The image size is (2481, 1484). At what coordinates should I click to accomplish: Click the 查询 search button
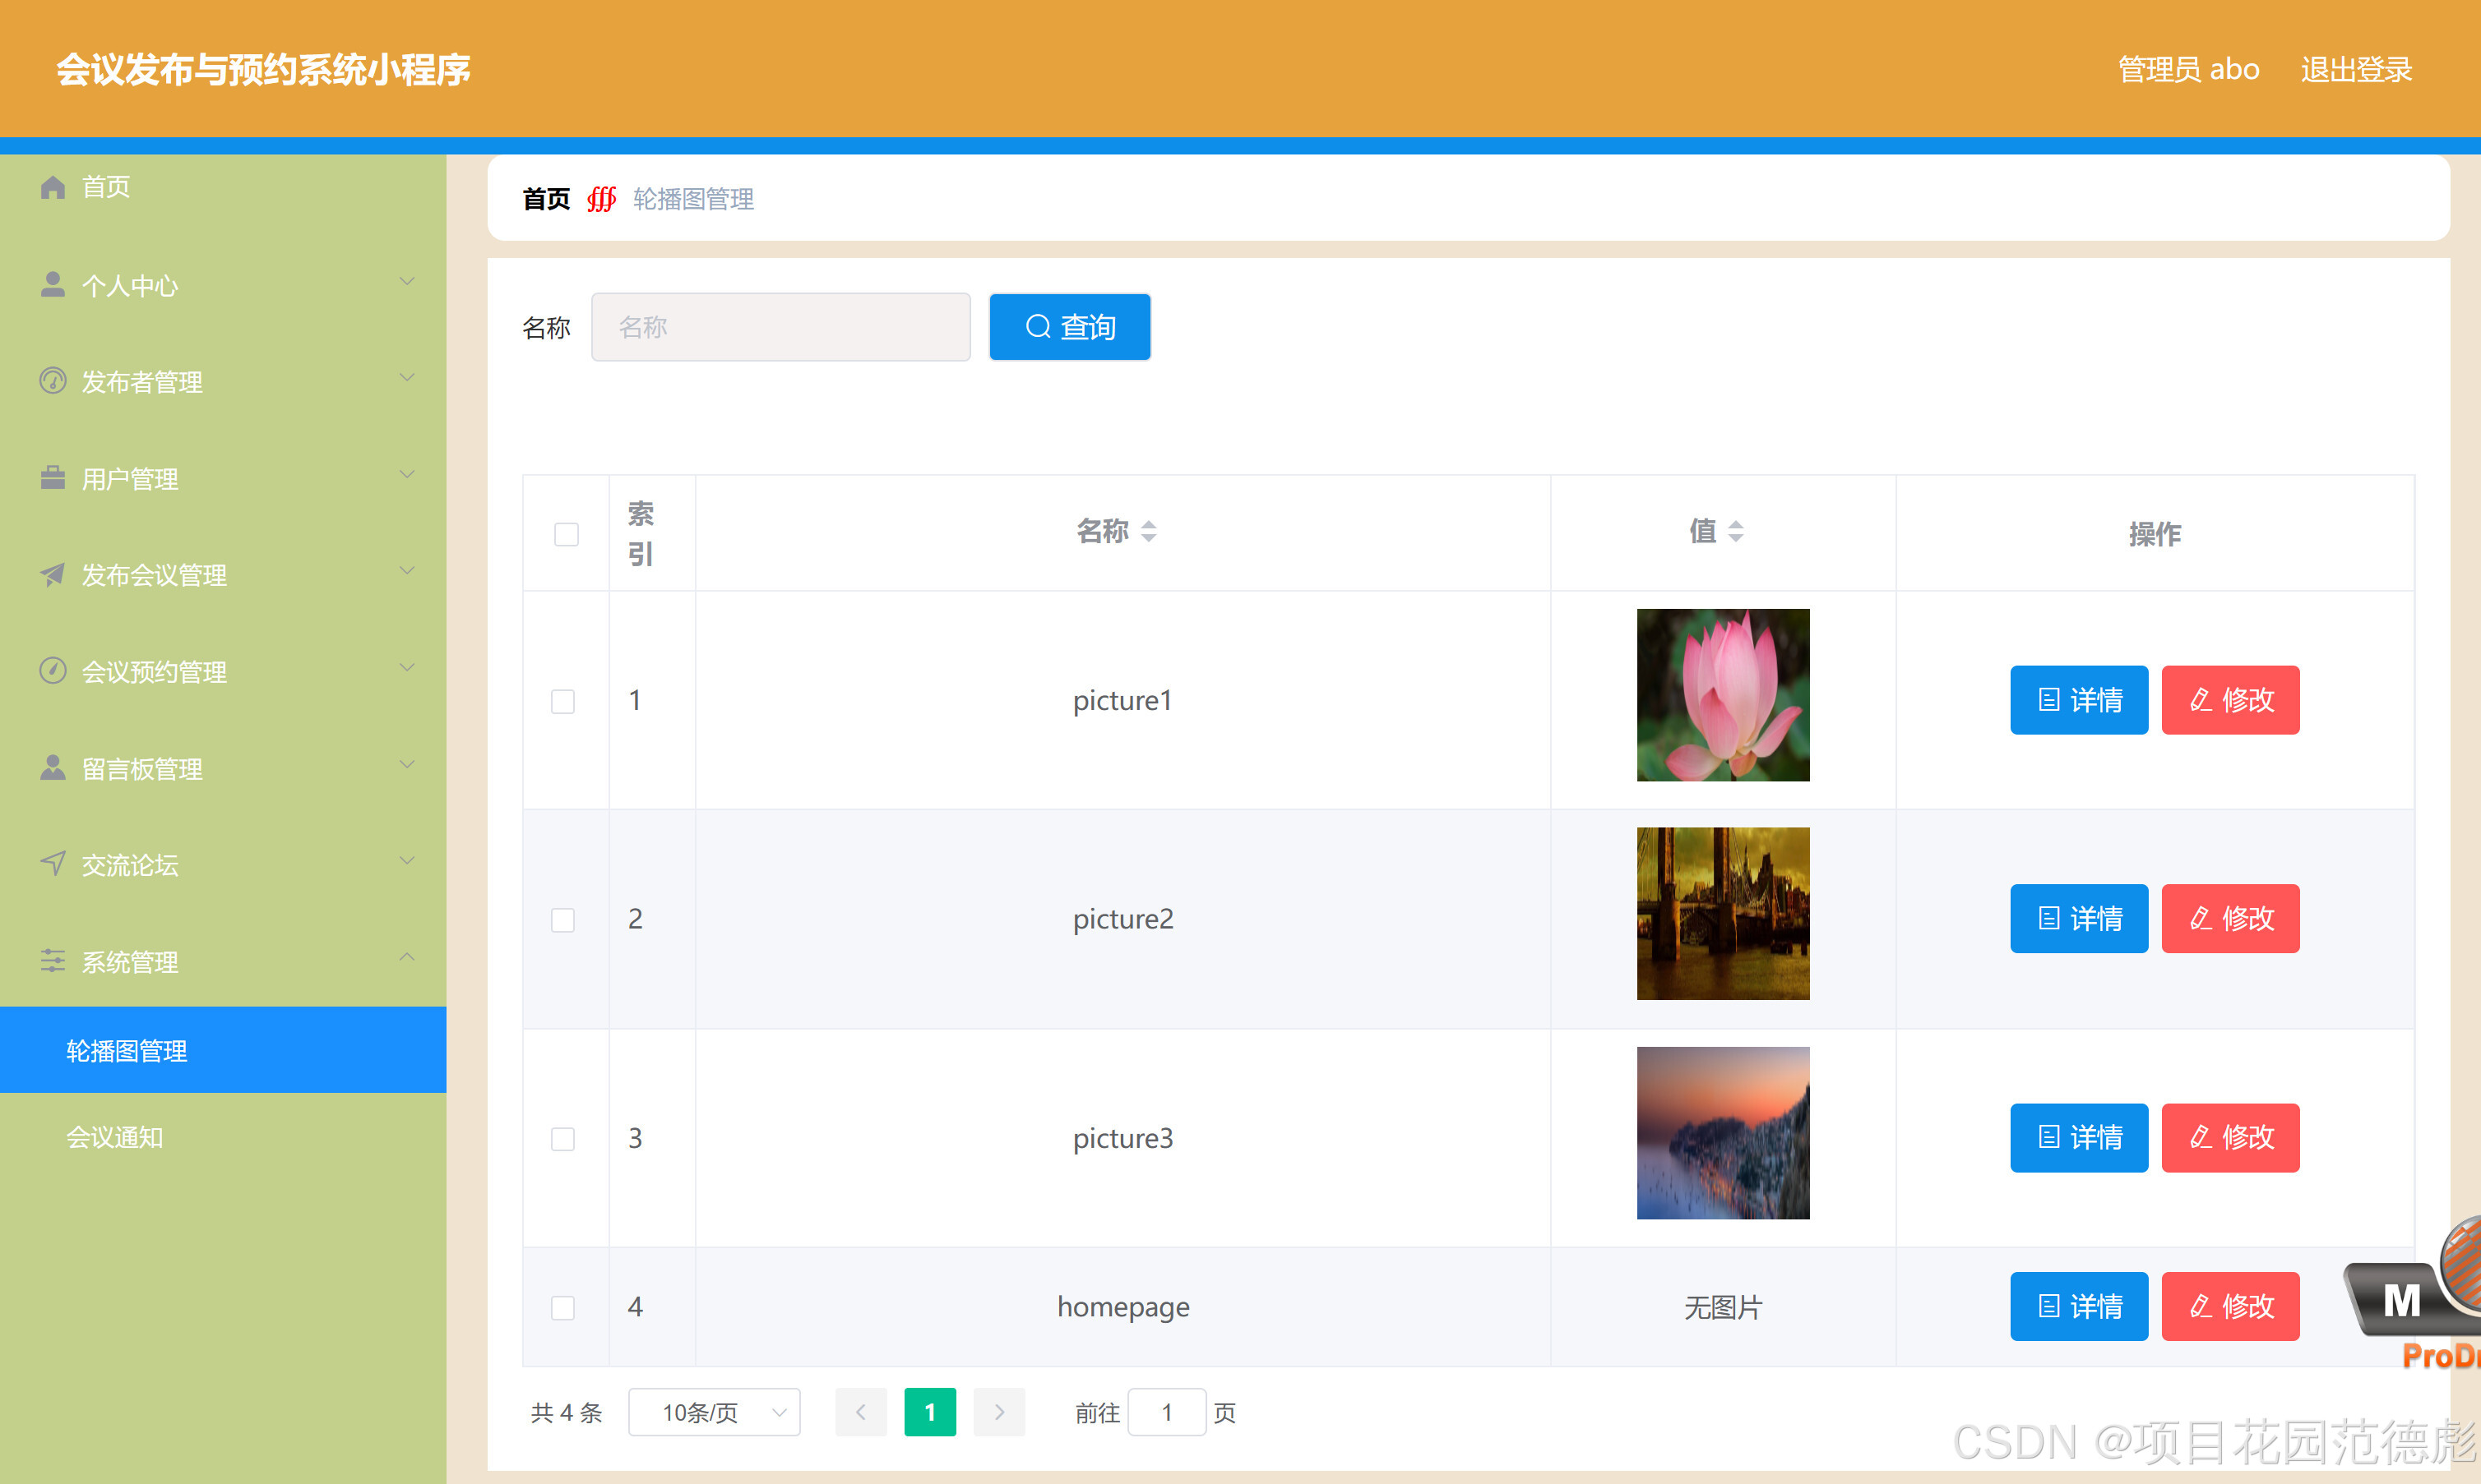click(x=1069, y=327)
